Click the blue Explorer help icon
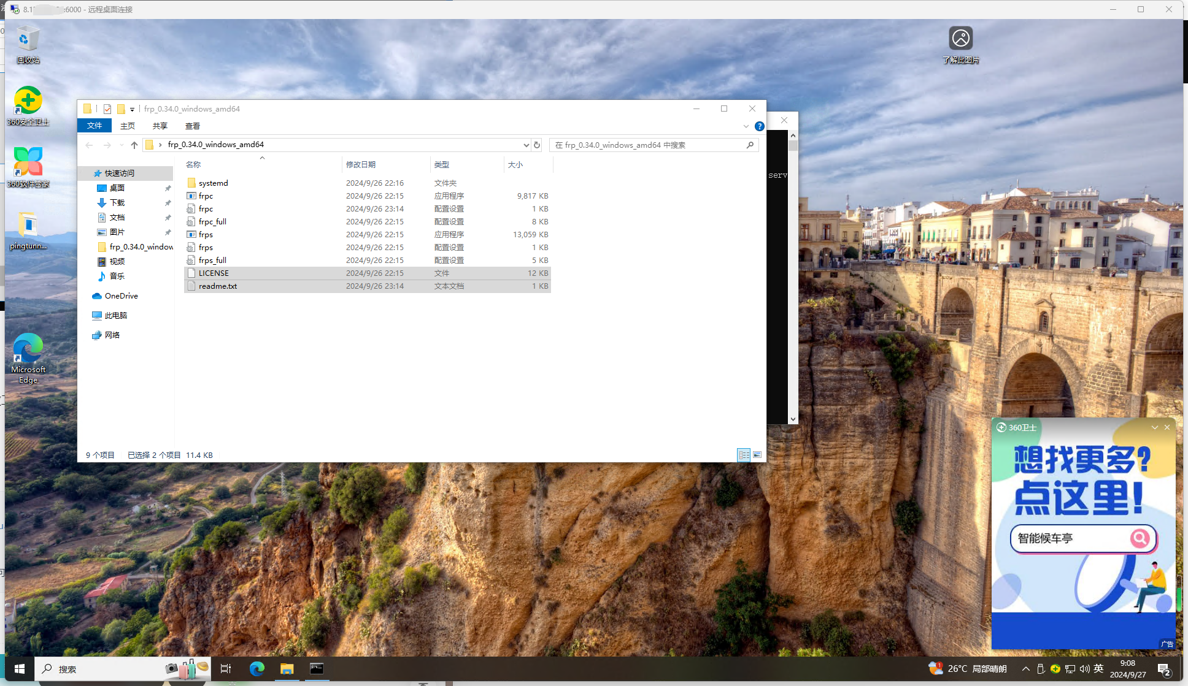This screenshot has width=1188, height=686. coord(759,126)
